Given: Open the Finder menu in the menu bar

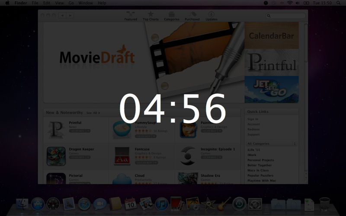Looking at the screenshot, I should [x=21, y=3].
